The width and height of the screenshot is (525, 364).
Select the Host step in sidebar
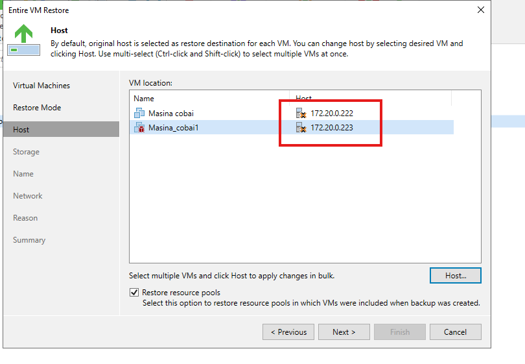62,129
